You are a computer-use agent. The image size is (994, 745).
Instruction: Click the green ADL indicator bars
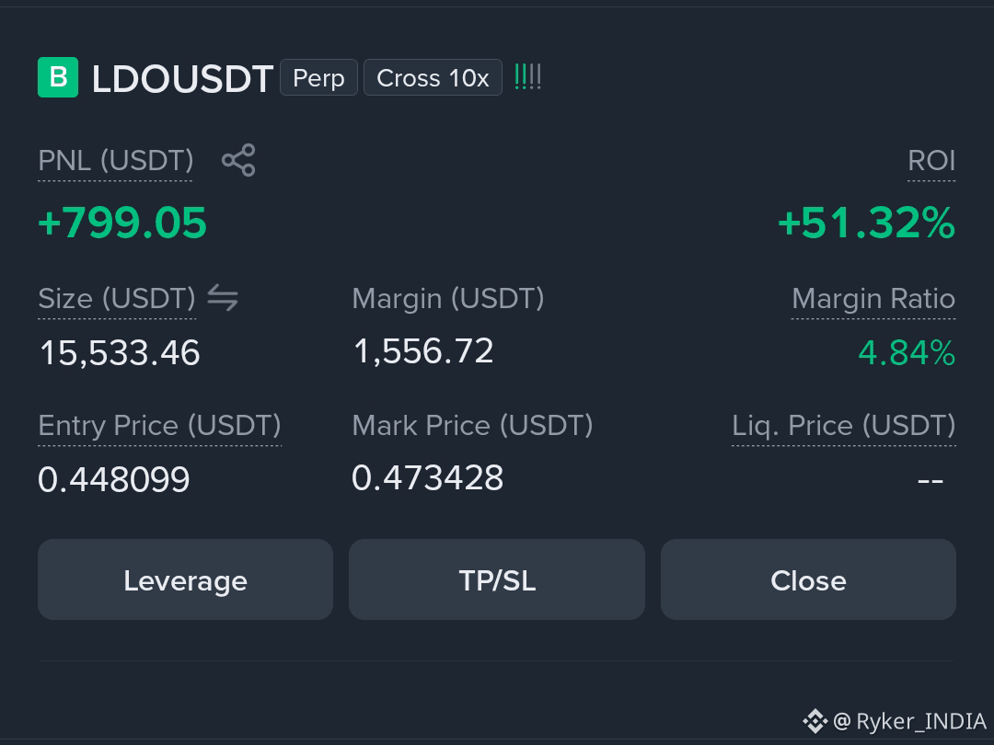coord(527,76)
